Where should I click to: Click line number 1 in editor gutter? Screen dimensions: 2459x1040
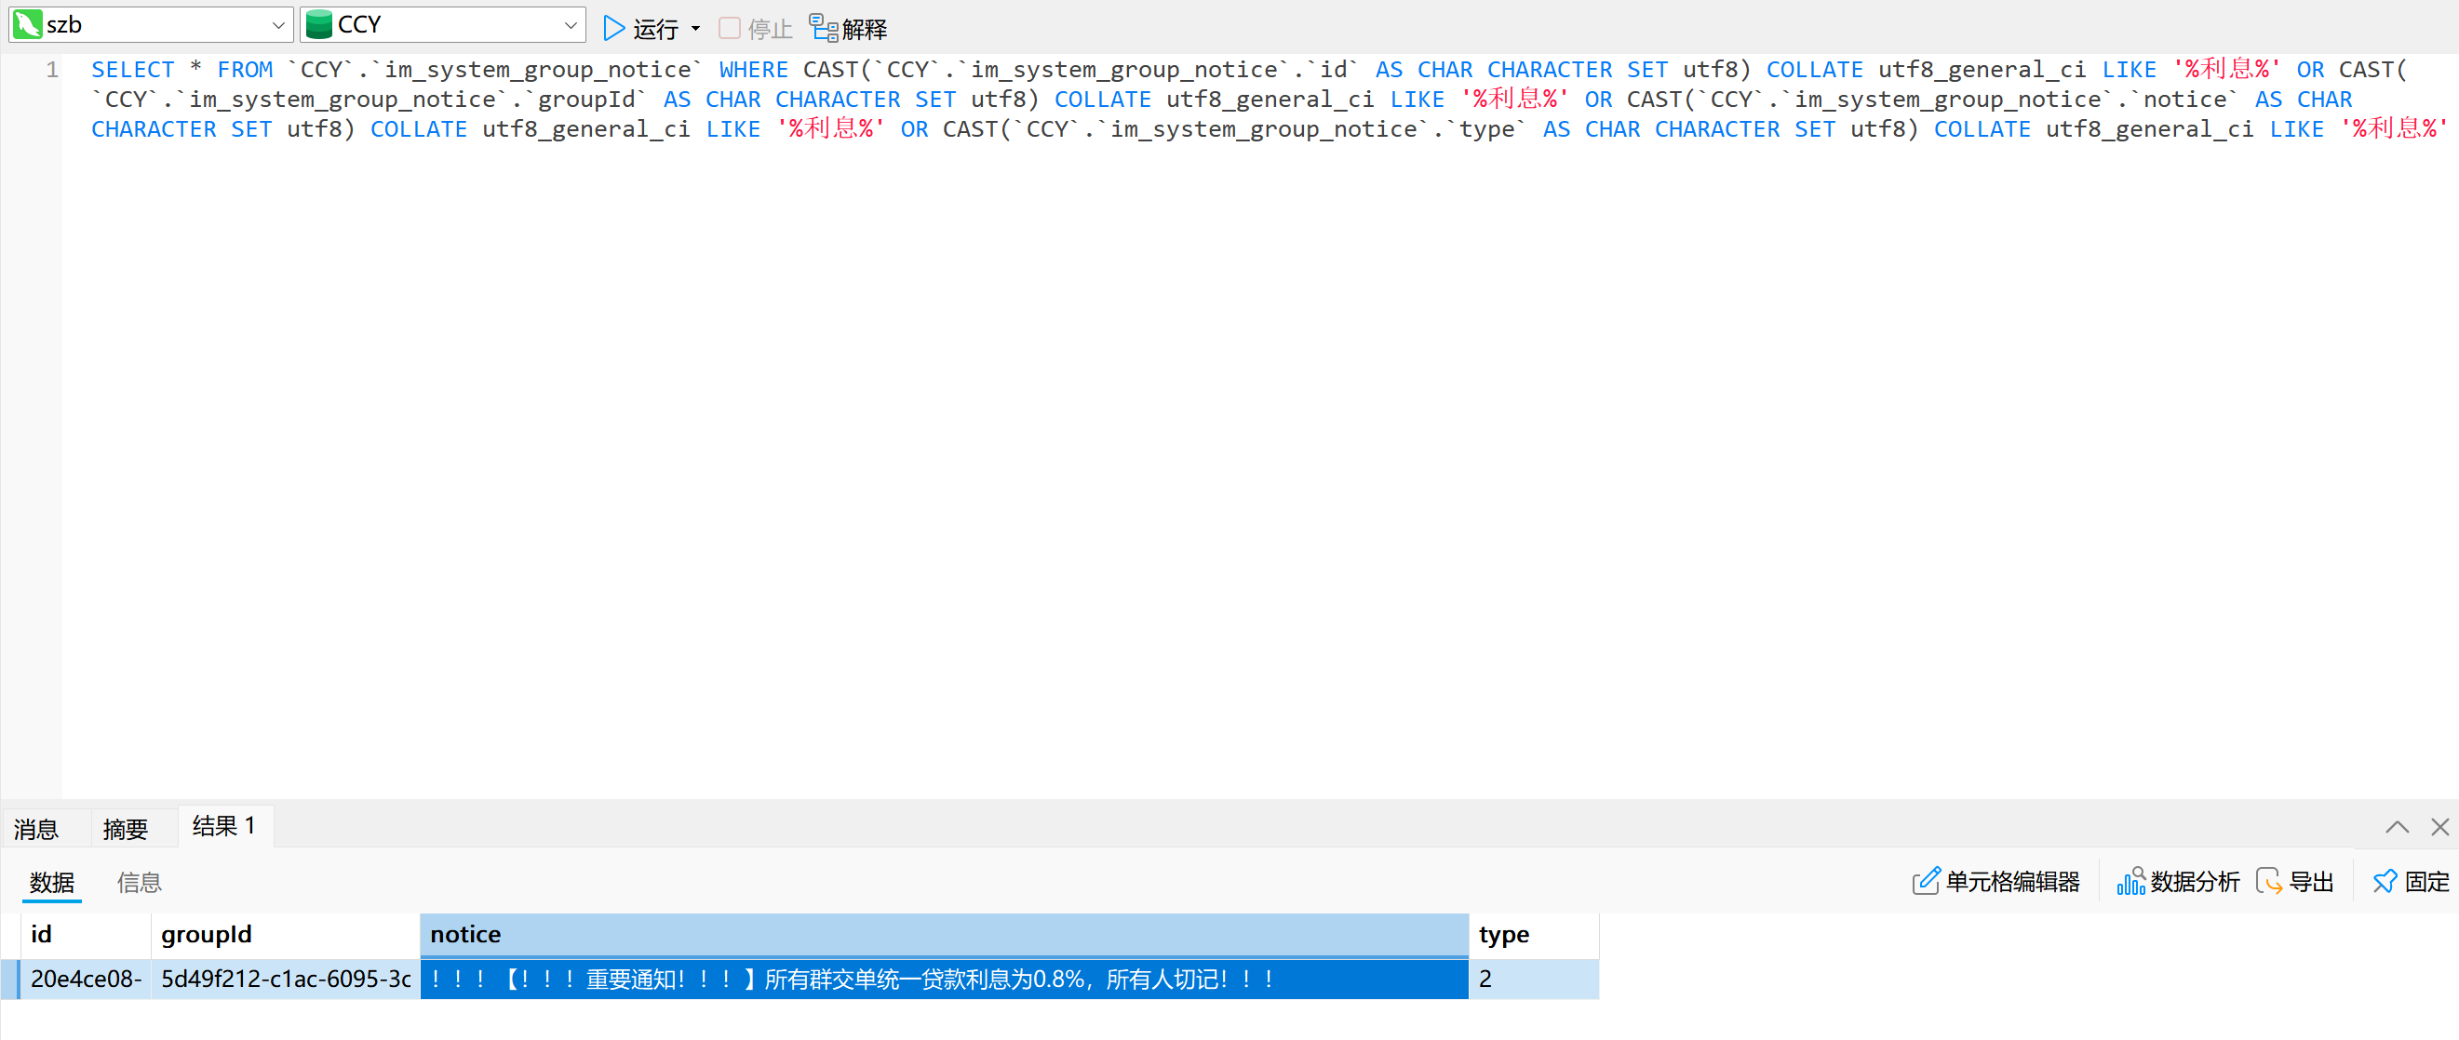tap(51, 70)
